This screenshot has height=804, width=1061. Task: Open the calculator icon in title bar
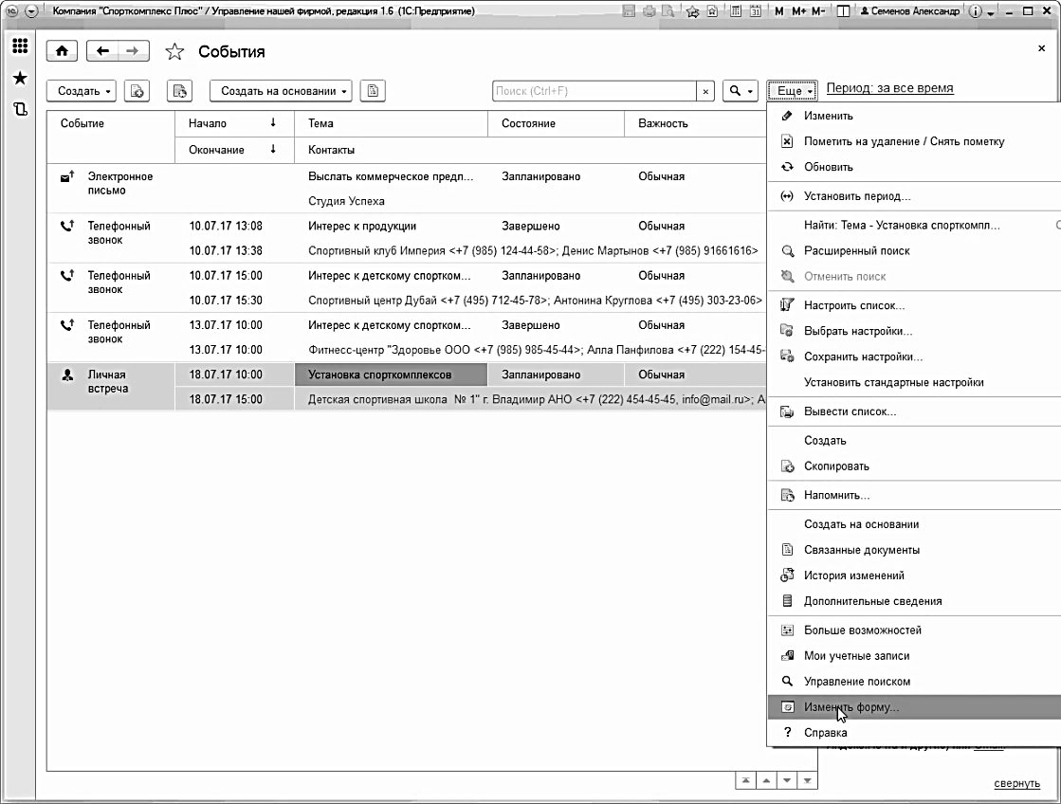(736, 10)
